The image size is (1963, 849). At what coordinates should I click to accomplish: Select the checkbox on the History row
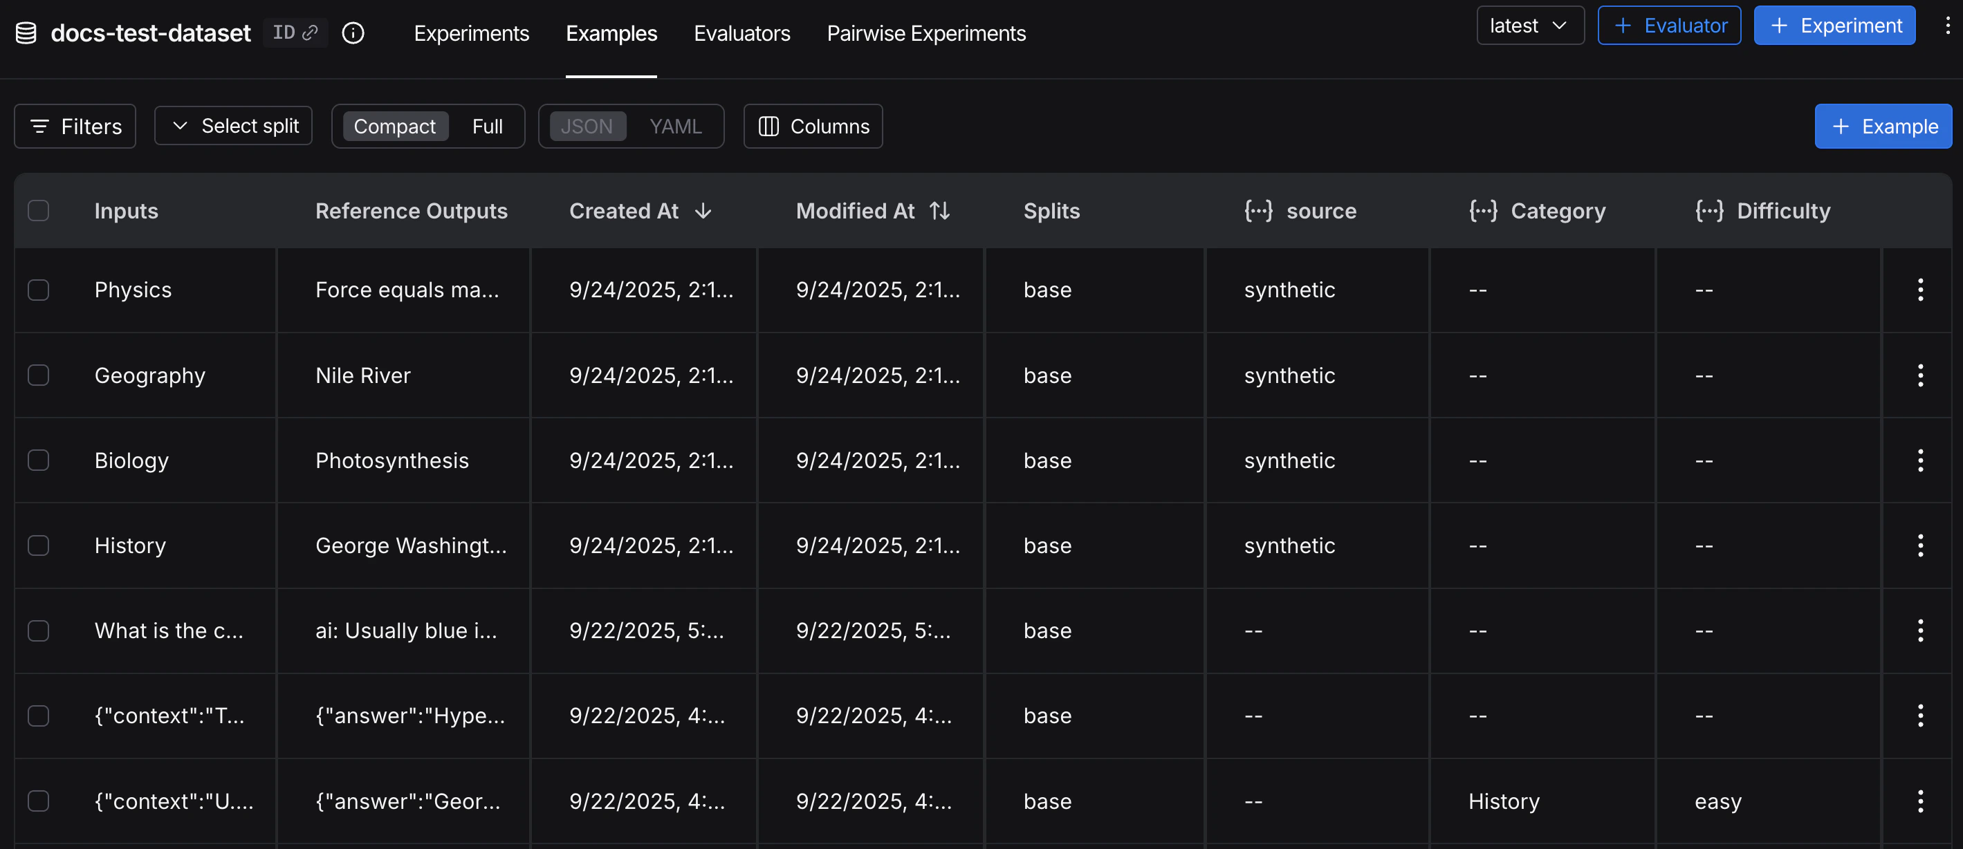click(x=39, y=545)
